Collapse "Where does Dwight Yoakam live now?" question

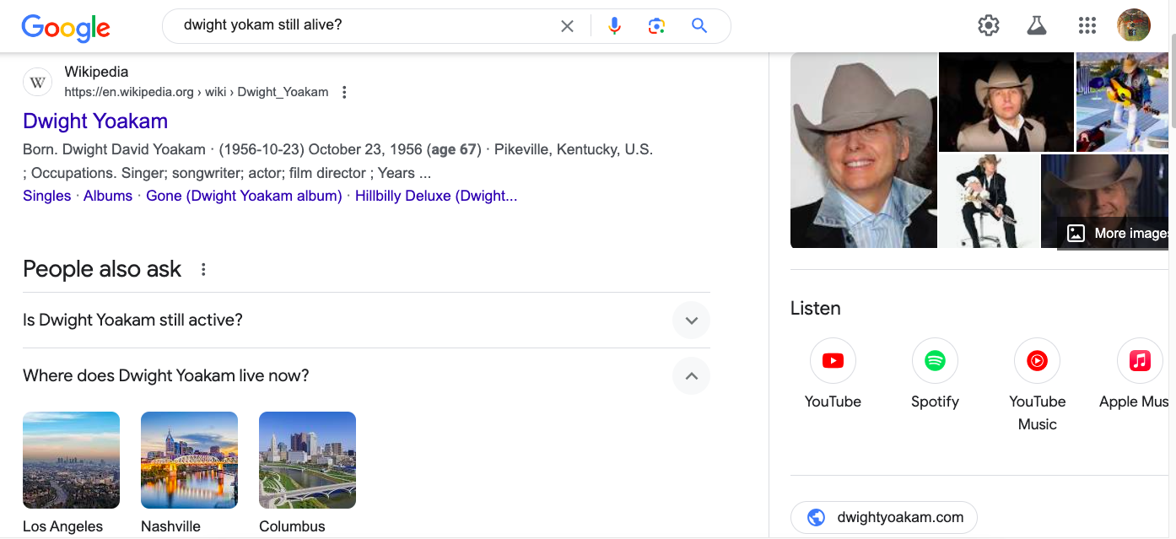[366, 376]
